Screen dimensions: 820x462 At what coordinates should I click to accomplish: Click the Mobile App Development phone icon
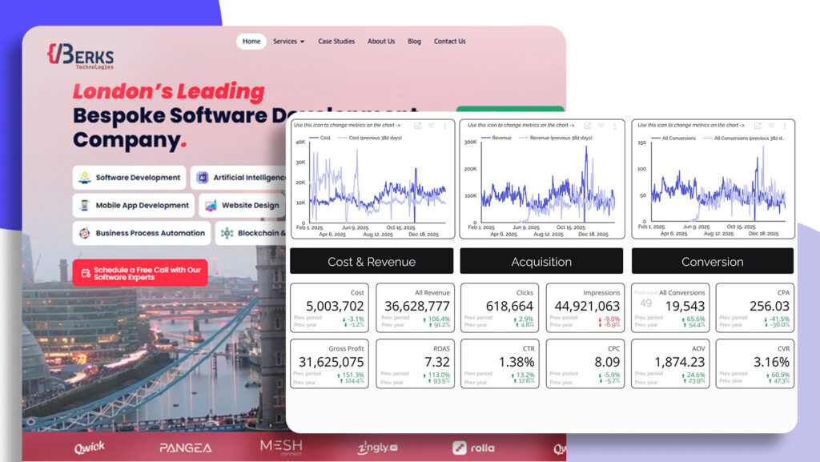pos(84,206)
